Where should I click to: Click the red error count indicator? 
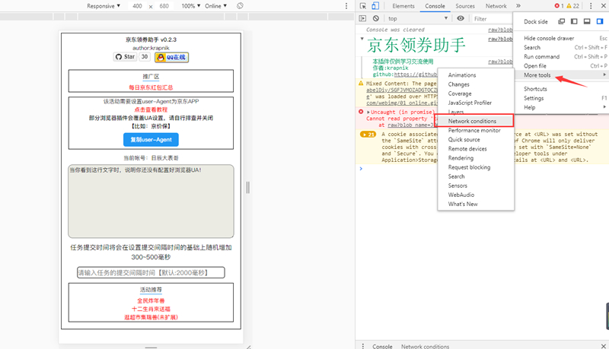coord(559,6)
